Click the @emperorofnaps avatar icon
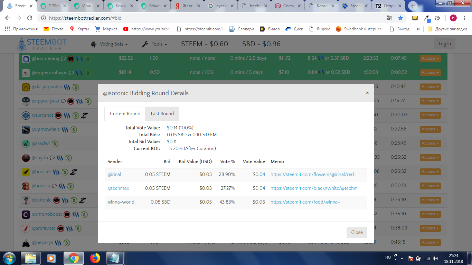The width and height of the screenshot is (472, 265). [26, 73]
